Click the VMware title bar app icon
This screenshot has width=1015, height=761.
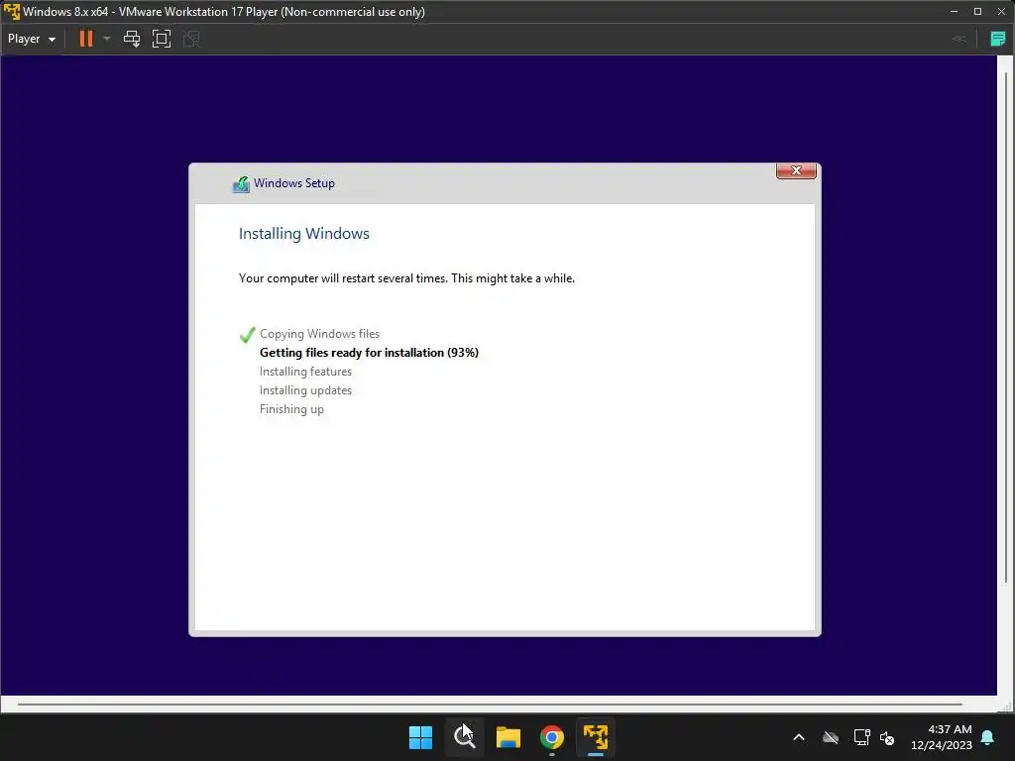click(x=12, y=12)
